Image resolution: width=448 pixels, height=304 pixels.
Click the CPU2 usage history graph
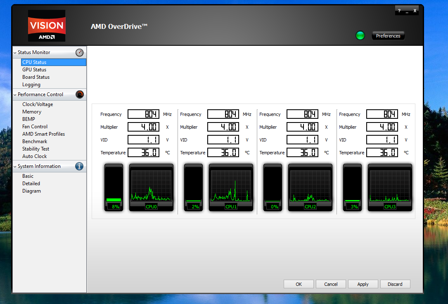pos(310,188)
